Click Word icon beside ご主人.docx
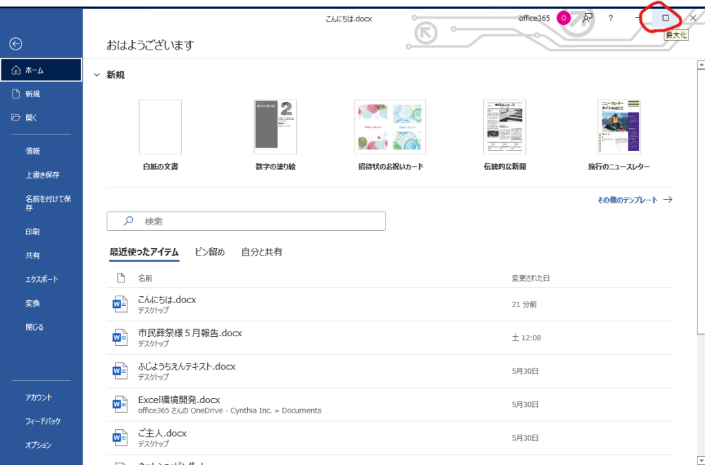Viewport: 705px width, 465px height. coord(120,437)
